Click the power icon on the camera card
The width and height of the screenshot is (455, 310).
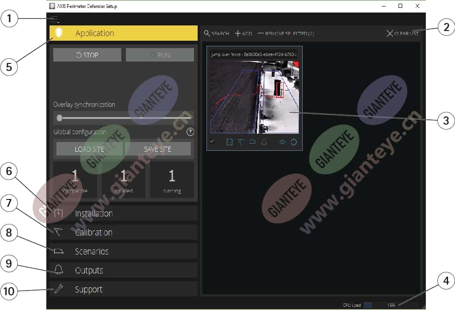[293, 142]
